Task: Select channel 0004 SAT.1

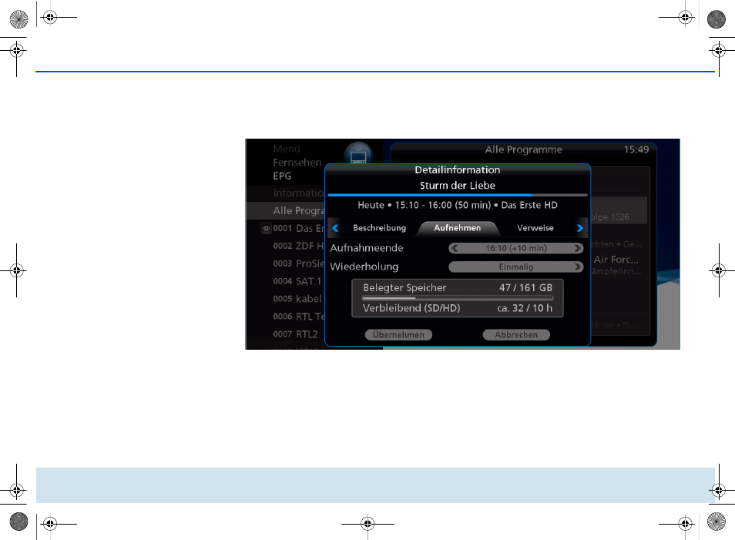Action: pos(286,281)
